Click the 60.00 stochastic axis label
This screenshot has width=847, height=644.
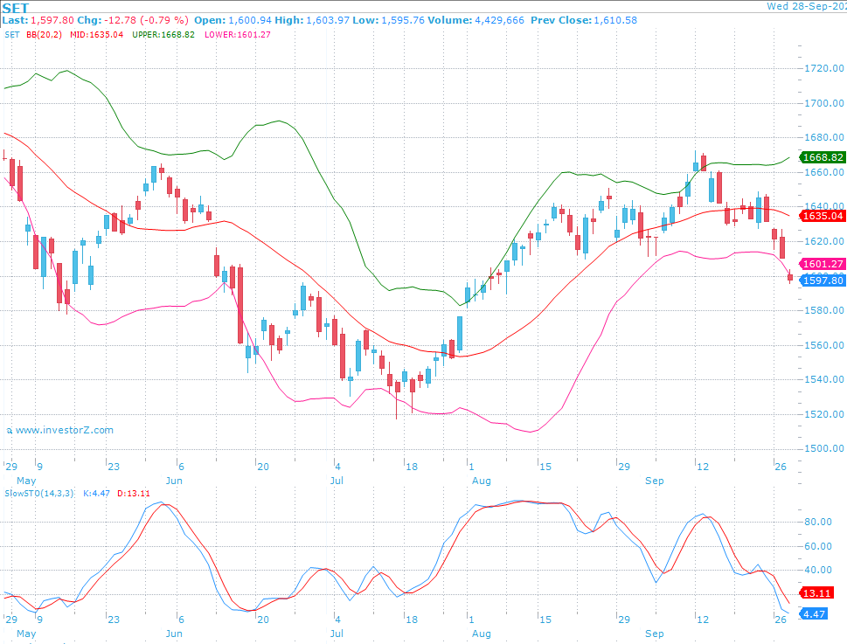[x=818, y=546]
